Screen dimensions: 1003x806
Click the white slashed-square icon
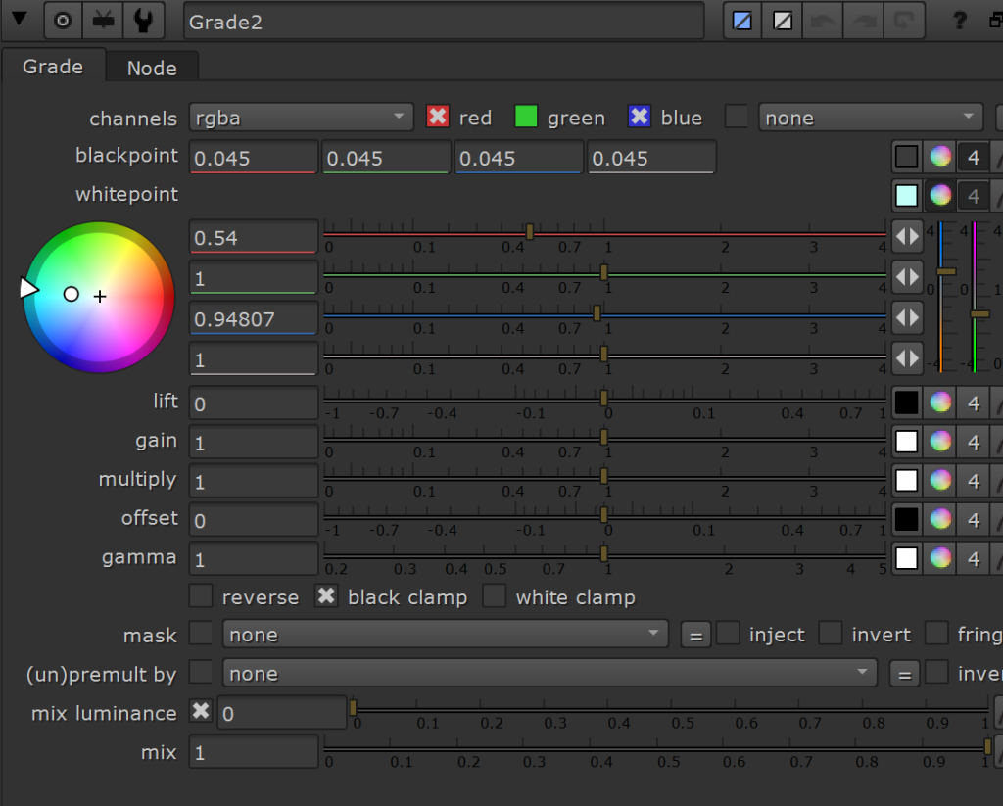click(783, 22)
